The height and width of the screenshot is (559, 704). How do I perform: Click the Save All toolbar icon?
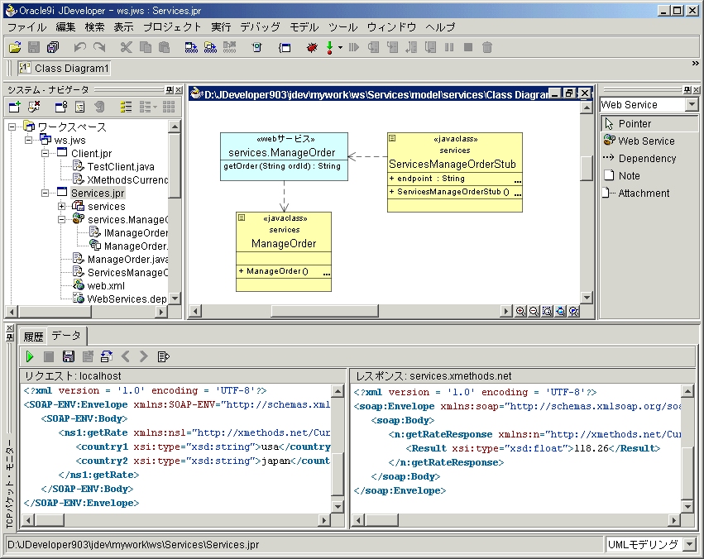[53, 47]
